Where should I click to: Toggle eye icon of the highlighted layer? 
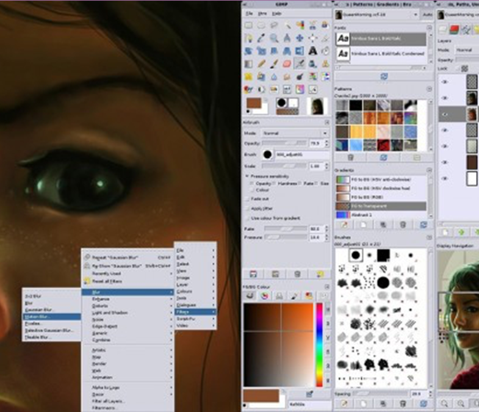[x=445, y=114]
